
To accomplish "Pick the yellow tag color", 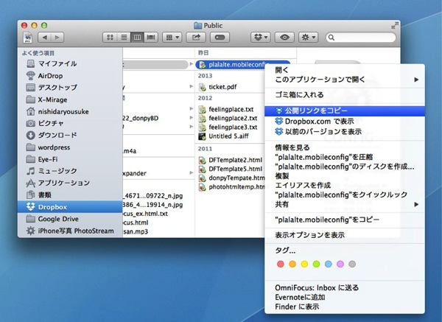I will point(304,265).
